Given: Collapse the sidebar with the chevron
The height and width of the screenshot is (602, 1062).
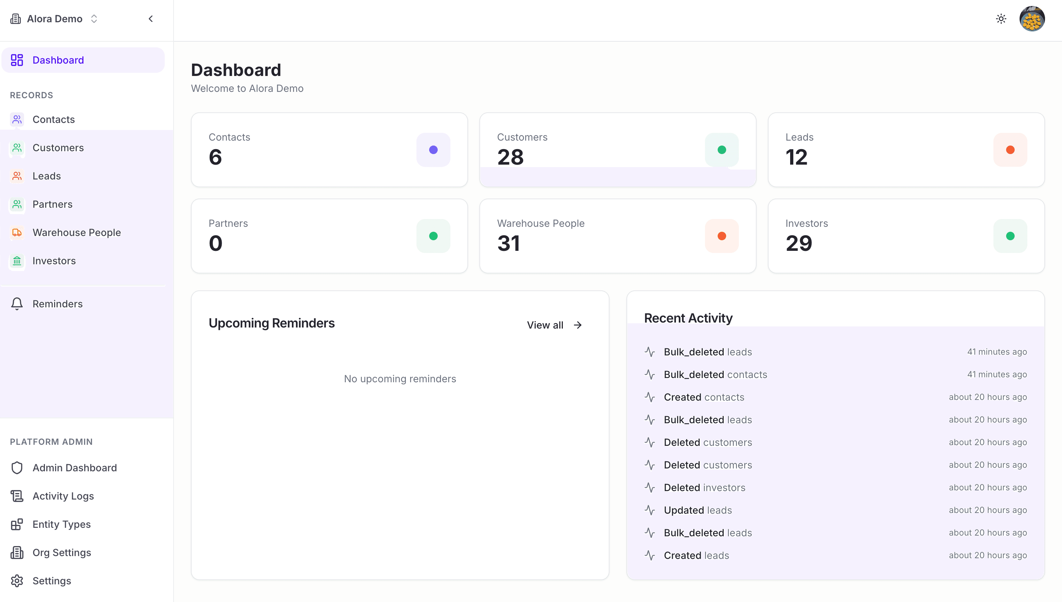Looking at the screenshot, I should pos(151,19).
